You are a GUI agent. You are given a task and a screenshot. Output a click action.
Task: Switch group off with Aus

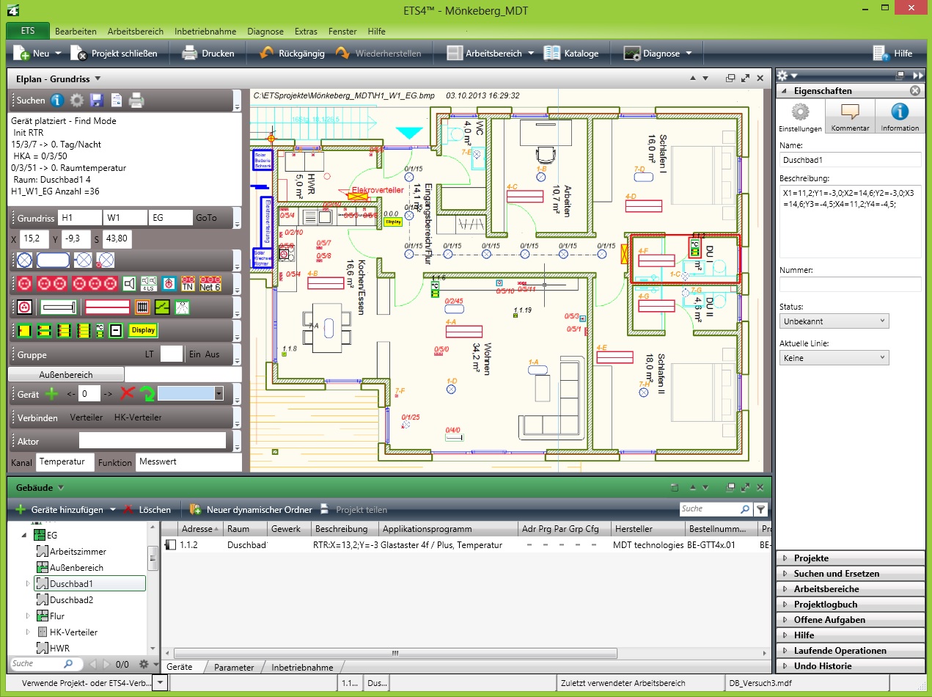[212, 354]
